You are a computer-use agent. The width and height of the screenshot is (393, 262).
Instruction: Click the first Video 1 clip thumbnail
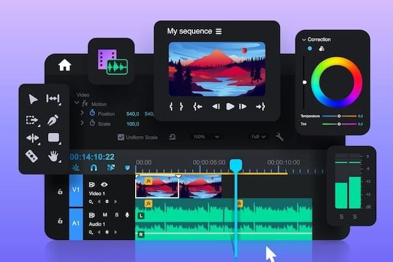point(157,188)
